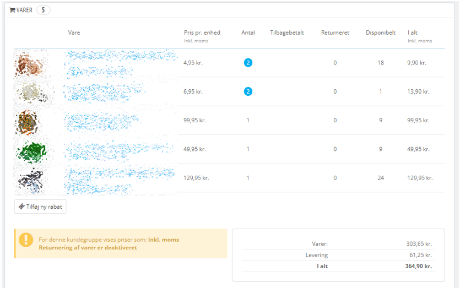Open the white product thumbnail priced 6,95 kr.
The image size is (460, 293).
coord(32,93)
